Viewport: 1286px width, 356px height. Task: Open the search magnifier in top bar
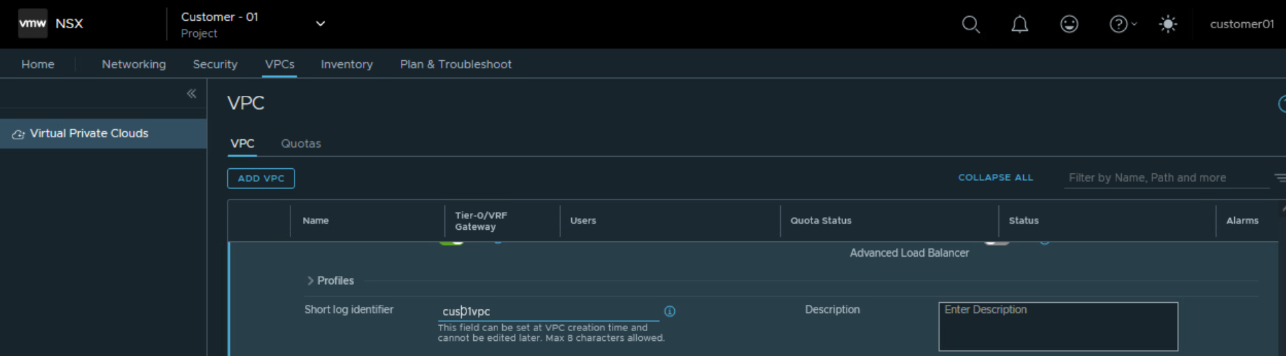click(x=971, y=24)
